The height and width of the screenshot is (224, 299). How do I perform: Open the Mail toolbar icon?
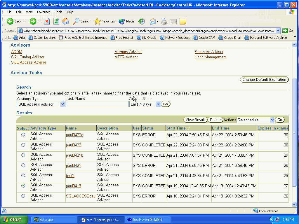click(153, 21)
